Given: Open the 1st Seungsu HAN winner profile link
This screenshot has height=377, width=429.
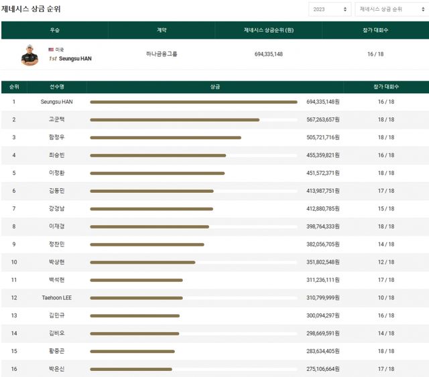Looking at the screenshot, I should (x=70, y=59).
